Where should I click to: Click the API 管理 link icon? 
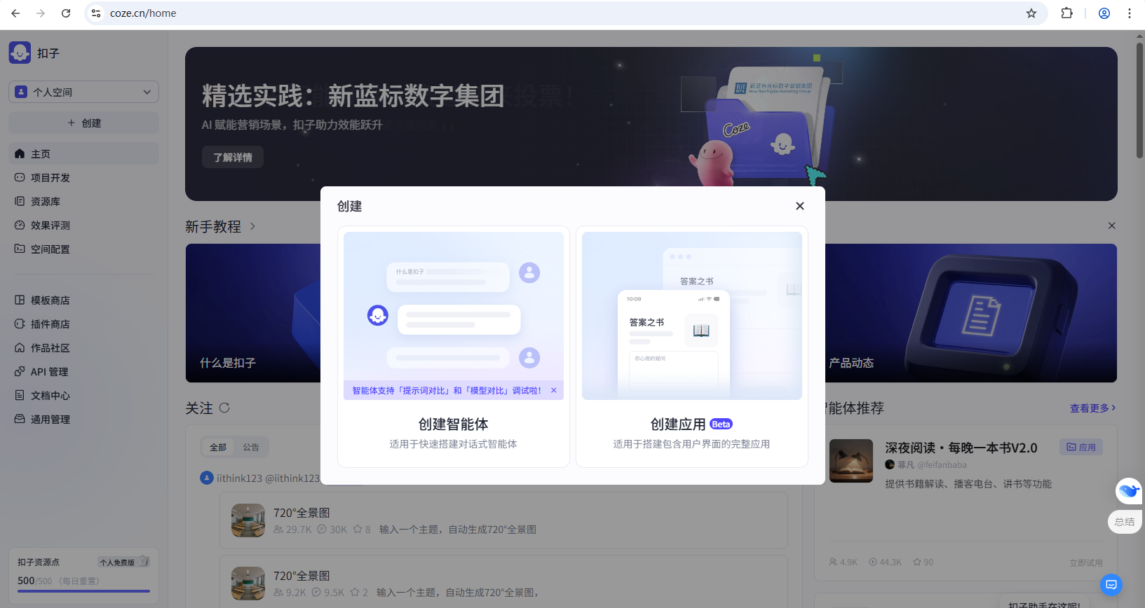tap(20, 371)
